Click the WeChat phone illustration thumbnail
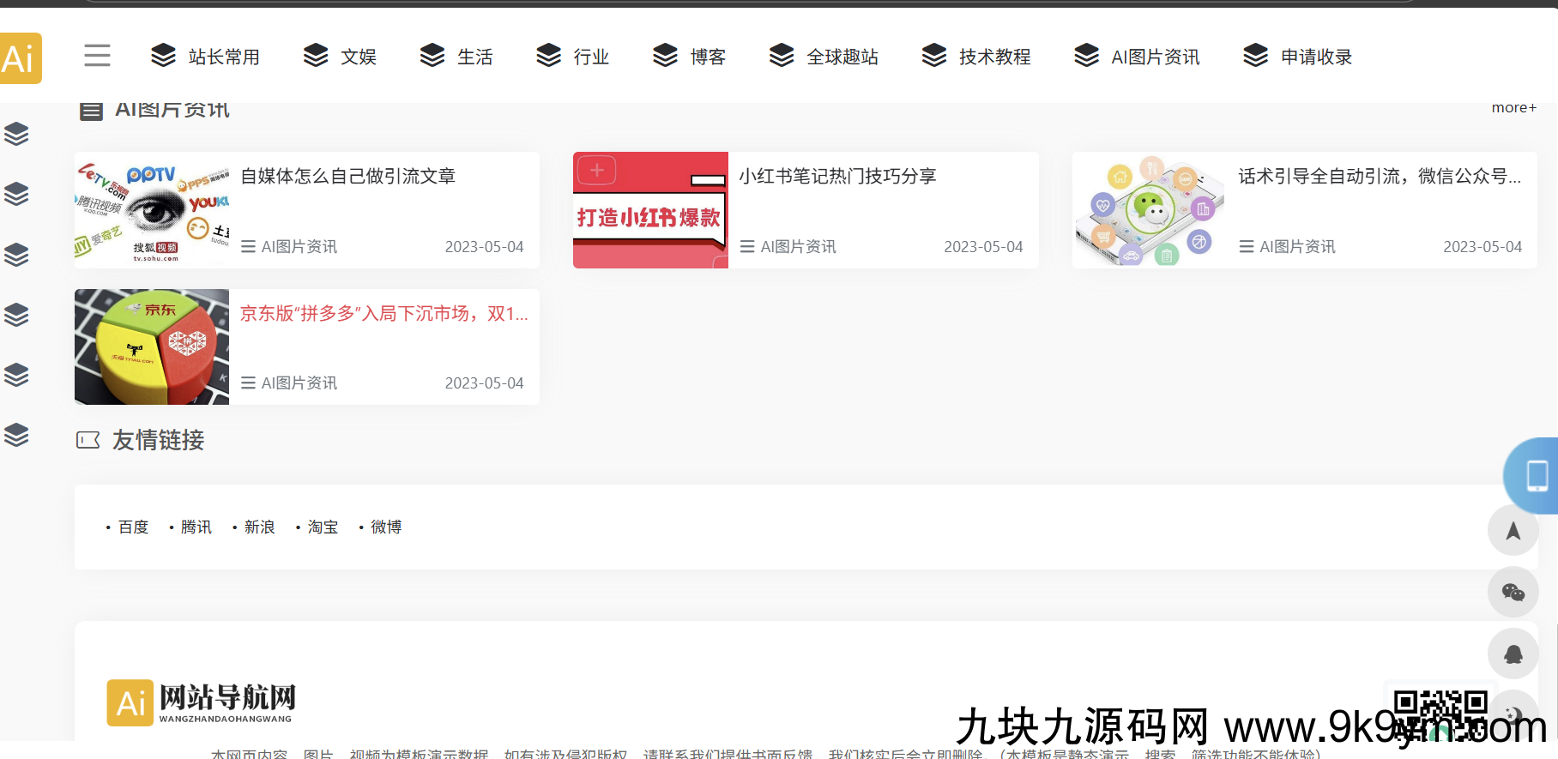This screenshot has height=759, width=1558. [x=1150, y=210]
